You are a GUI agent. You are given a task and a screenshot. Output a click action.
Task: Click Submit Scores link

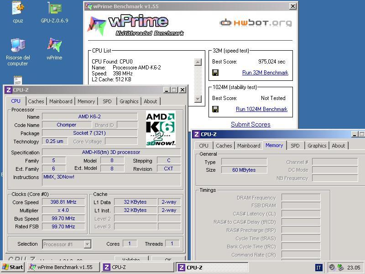click(x=250, y=124)
